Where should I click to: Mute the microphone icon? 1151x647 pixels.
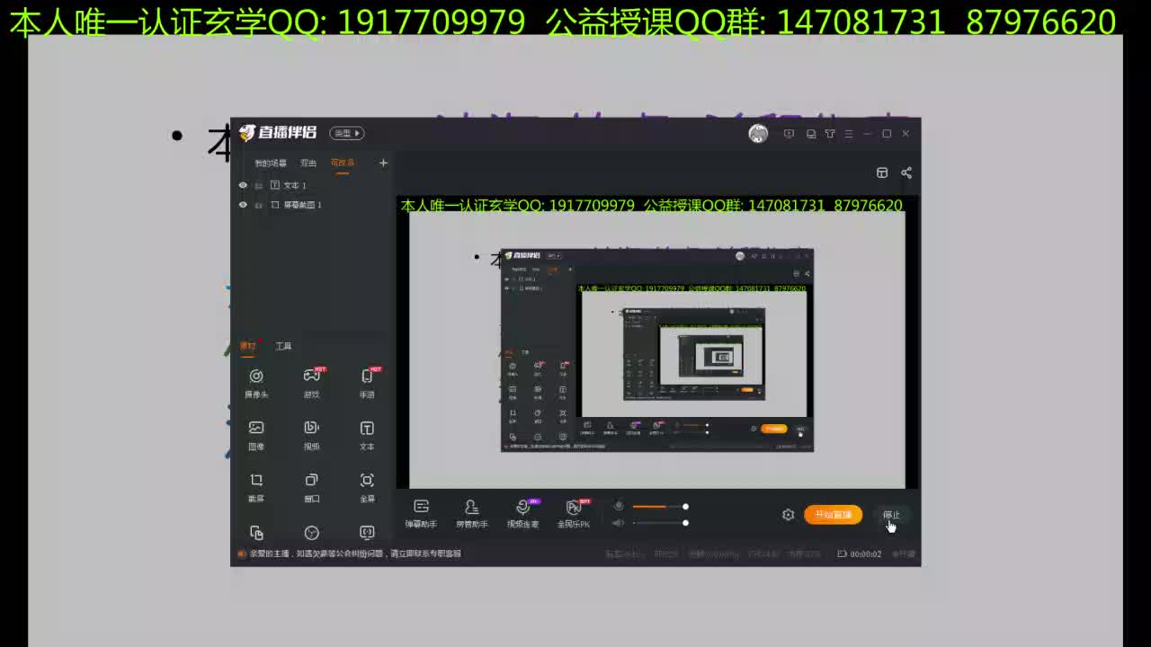point(618,506)
